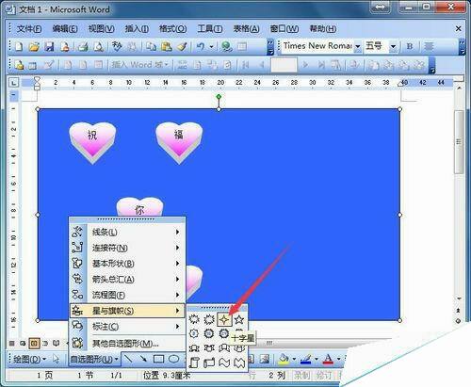The height and width of the screenshot is (387, 471).
Task: Open Print Preview
Action: (99, 46)
